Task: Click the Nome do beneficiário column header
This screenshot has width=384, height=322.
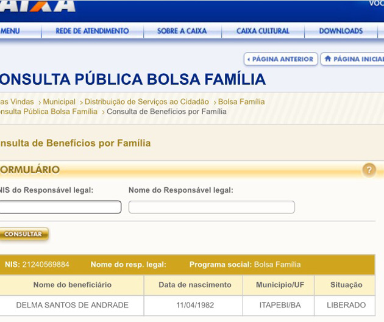Action: 72,285
